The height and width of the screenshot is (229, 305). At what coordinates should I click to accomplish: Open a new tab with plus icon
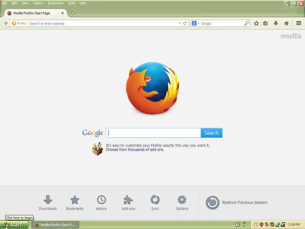pyautogui.click(x=72, y=13)
